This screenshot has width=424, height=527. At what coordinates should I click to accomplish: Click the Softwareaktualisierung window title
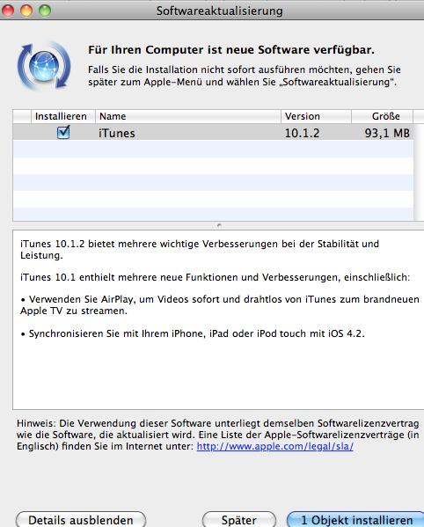coord(219,11)
